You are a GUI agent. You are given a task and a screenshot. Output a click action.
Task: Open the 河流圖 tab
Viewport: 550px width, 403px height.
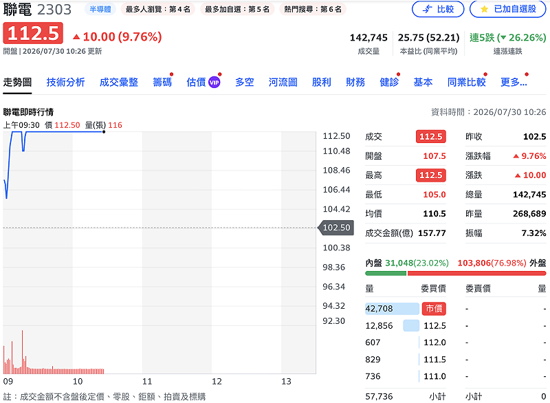tap(283, 82)
